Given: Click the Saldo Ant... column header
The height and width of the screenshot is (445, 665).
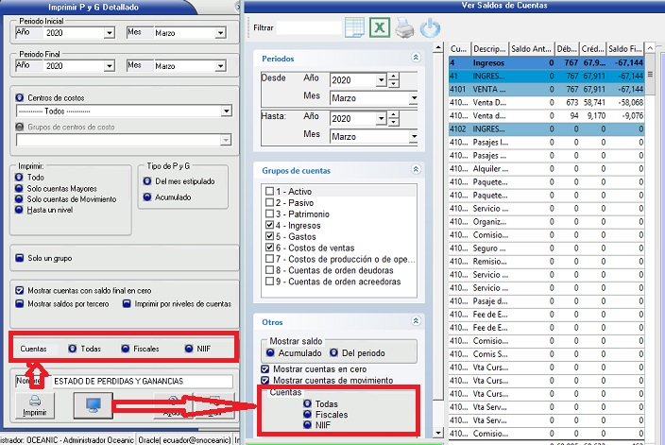Looking at the screenshot, I should point(532,48).
